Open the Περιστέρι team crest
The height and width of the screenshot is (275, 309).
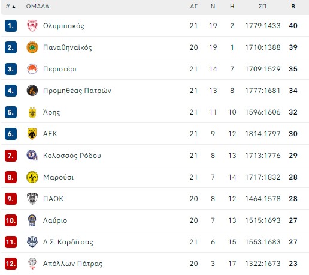tap(32, 69)
